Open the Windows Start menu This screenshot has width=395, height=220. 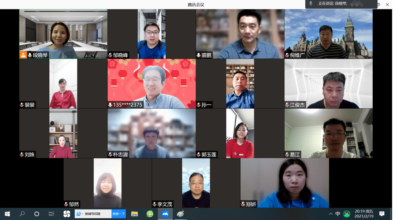pos(7,214)
